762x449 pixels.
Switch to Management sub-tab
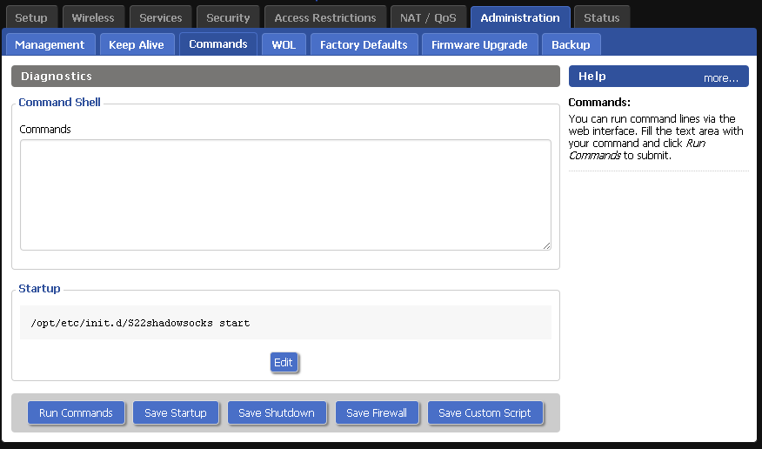point(50,44)
